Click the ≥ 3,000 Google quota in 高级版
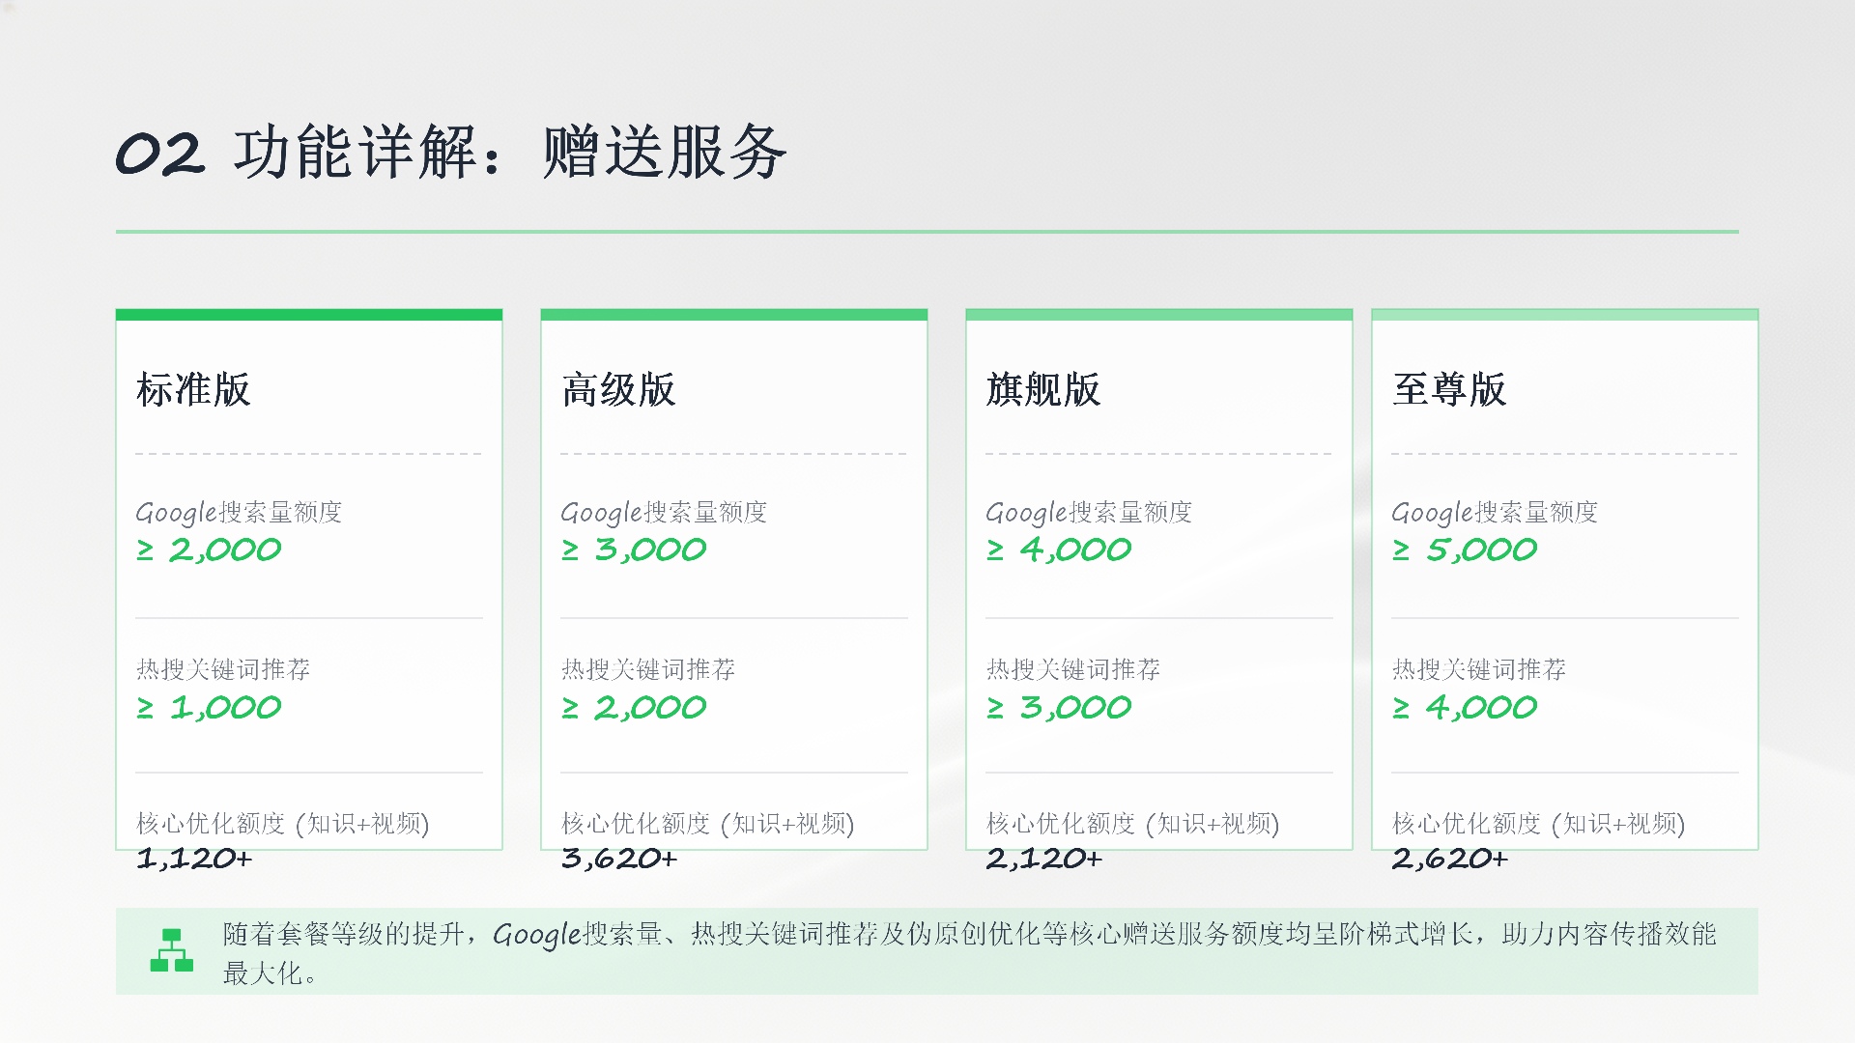This screenshot has height=1043, width=1855. [x=634, y=550]
